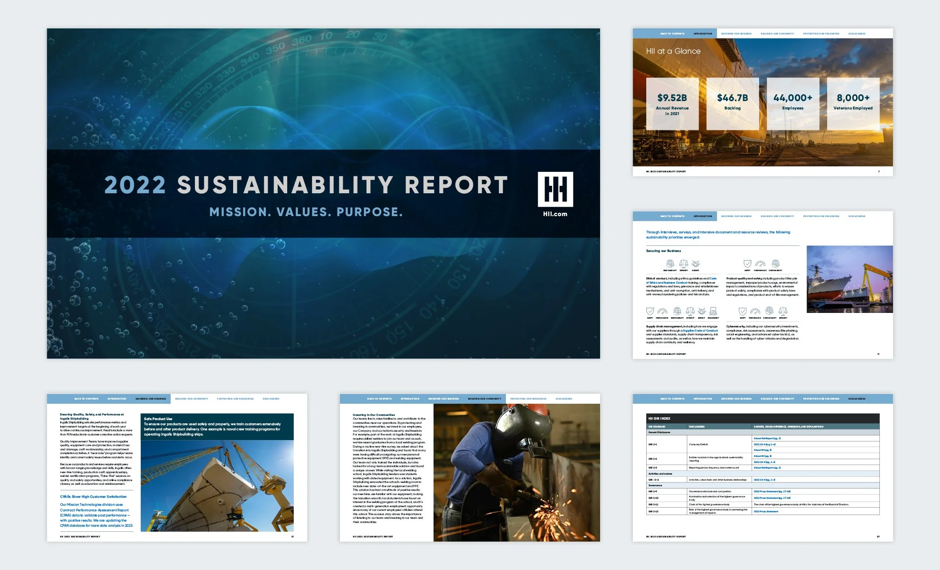Select the Securing Our Business tab on the Safe Product Use page
The height and width of the screenshot is (570, 940).
[151, 399]
